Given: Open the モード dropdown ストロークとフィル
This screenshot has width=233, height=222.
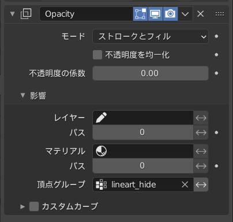Looking at the screenshot, I should [151, 36].
